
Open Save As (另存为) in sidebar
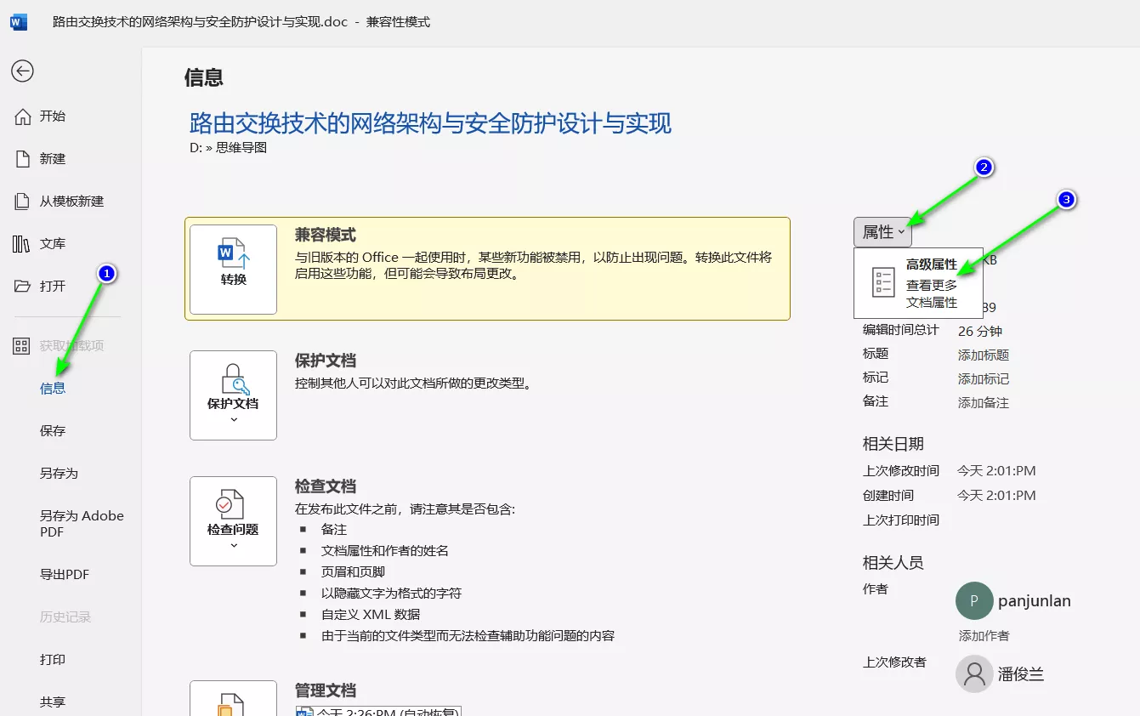coord(59,474)
